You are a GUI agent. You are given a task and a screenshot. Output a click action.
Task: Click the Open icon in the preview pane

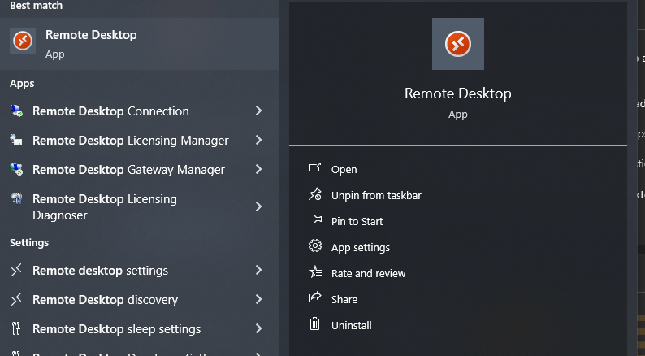click(x=314, y=169)
